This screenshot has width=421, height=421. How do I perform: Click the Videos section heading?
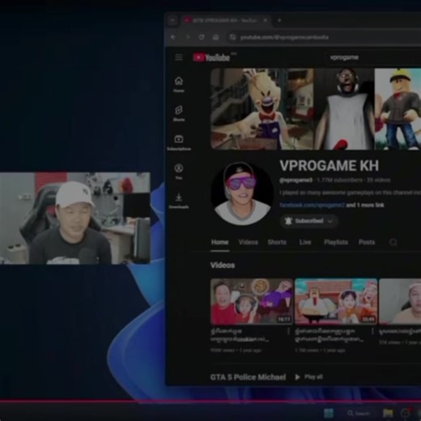pyautogui.click(x=223, y=266)
